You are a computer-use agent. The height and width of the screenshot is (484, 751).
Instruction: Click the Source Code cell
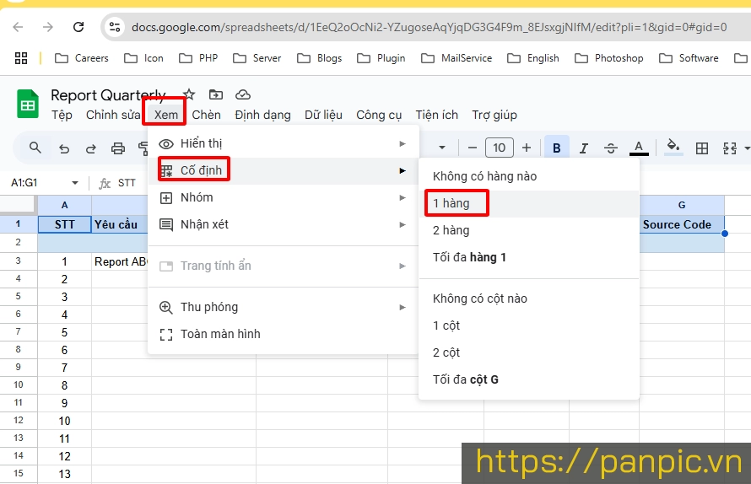(x=682, y=224)
